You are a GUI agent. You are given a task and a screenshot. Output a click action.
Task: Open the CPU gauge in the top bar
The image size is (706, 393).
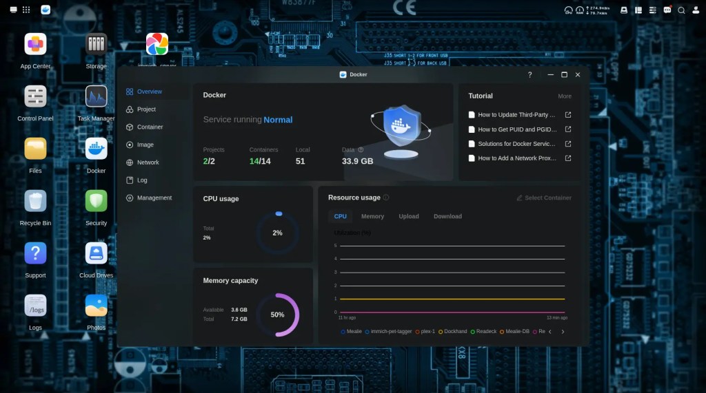tap(568, 10)
